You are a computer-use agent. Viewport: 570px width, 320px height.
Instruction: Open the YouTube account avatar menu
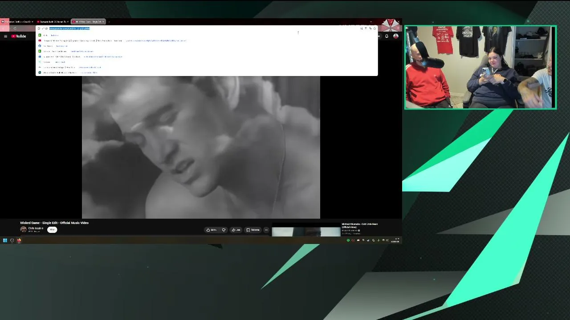tap(395, 36)
